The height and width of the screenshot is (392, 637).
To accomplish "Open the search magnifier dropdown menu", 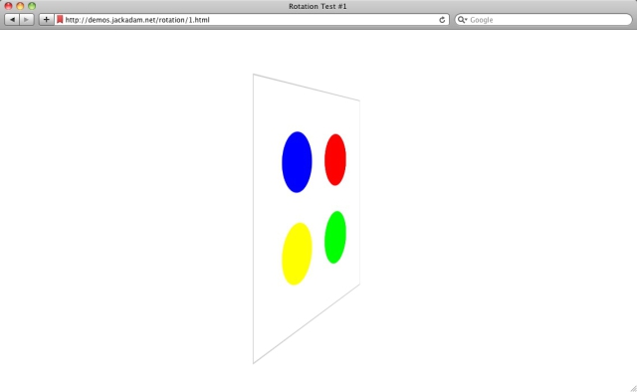I will (x=462, y=20).
